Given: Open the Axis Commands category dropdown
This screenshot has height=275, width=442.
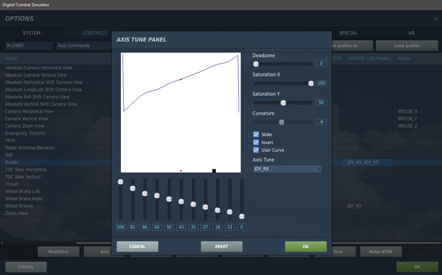Looking at the screenshot, I should tap(83, 46).
